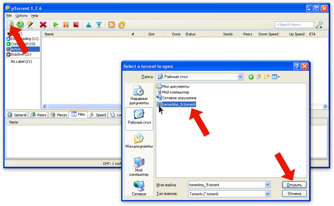Click the Имя файла text field
The image size is (334, 206).
(226, 185)
